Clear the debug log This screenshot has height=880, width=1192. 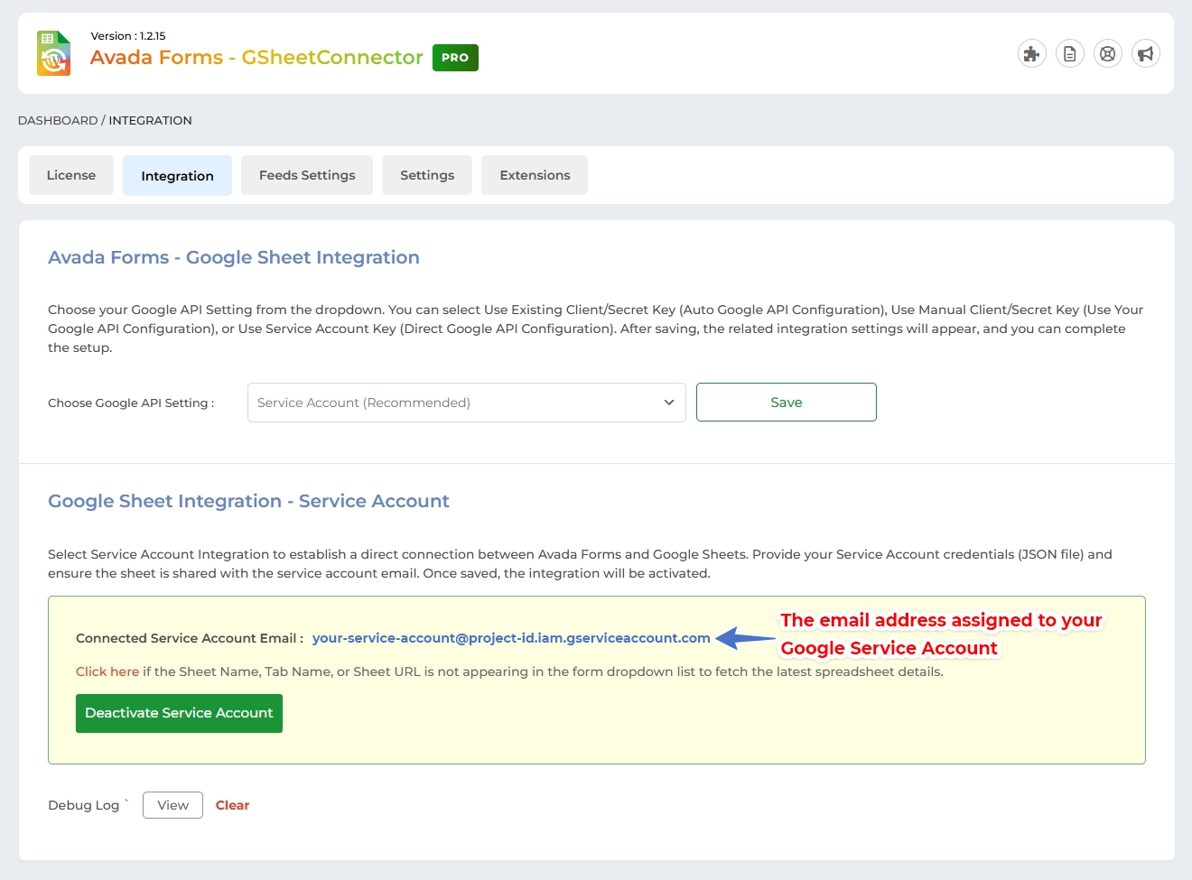point(232,805)
